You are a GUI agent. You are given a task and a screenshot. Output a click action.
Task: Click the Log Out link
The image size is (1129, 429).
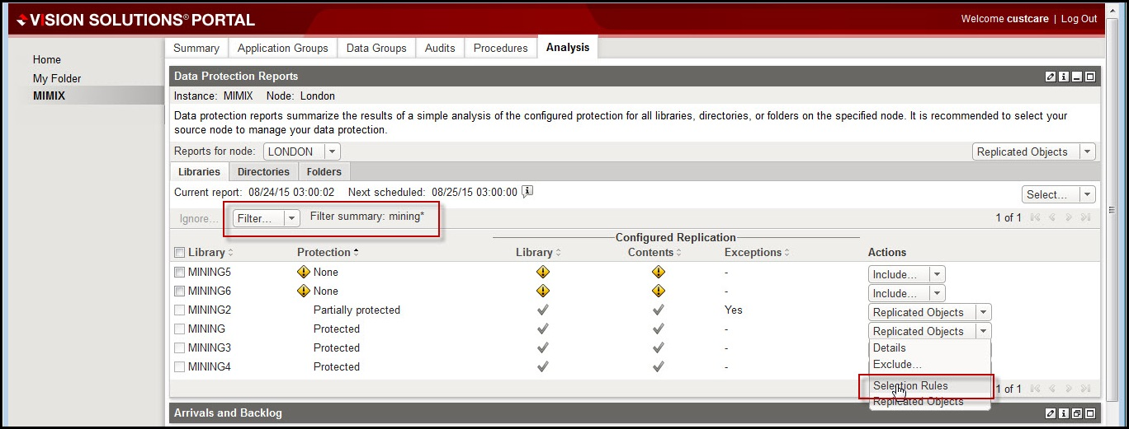[x=1079, y=19]
